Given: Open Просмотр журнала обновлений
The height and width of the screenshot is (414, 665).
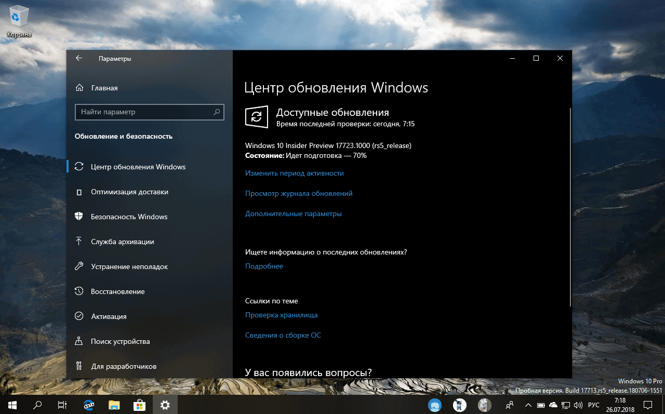Looking at the screenshot, I should tap(299, 193).
